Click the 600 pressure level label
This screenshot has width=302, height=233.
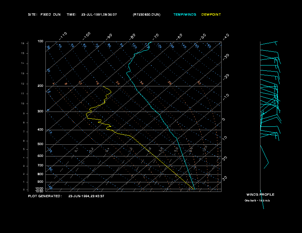40,156
